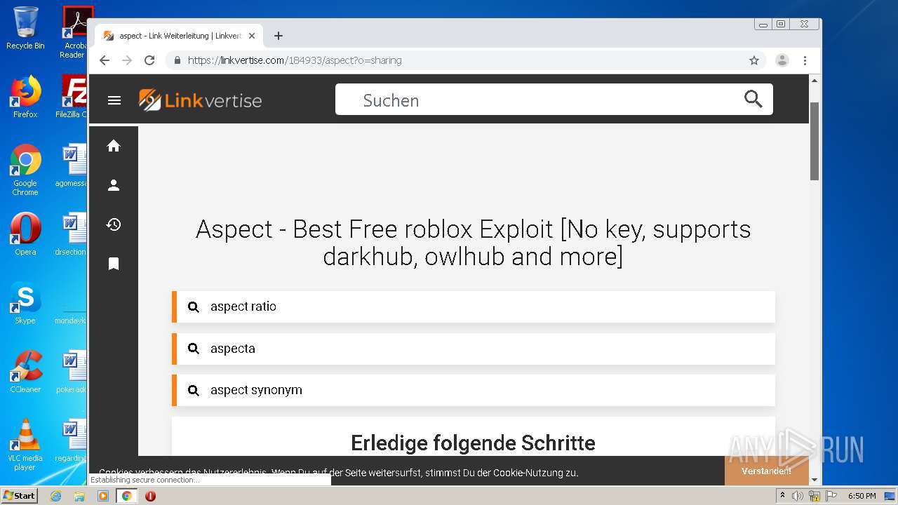This screenshot has width=898, height=505.
Task: Open the bookmark sidebar icon
Action: [114, 264]
